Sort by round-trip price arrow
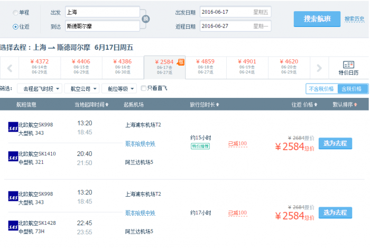Image resolution: width=370 pixels, height=248 pixels. click(x=316, y=105)
